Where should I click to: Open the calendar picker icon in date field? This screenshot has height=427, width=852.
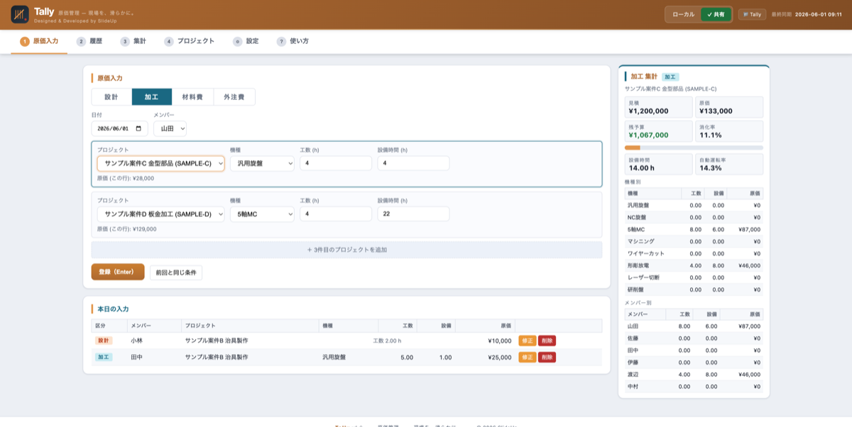[138, 128]
